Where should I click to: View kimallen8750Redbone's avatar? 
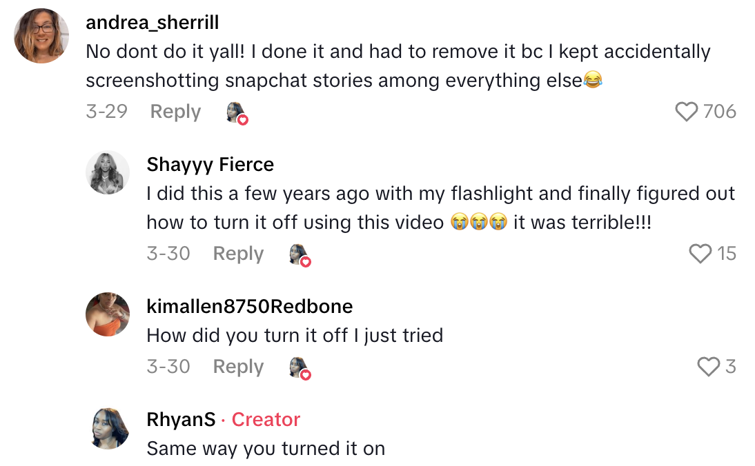click(108, 314)
